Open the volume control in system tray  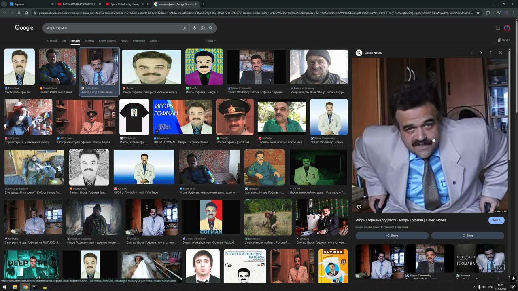484,287
